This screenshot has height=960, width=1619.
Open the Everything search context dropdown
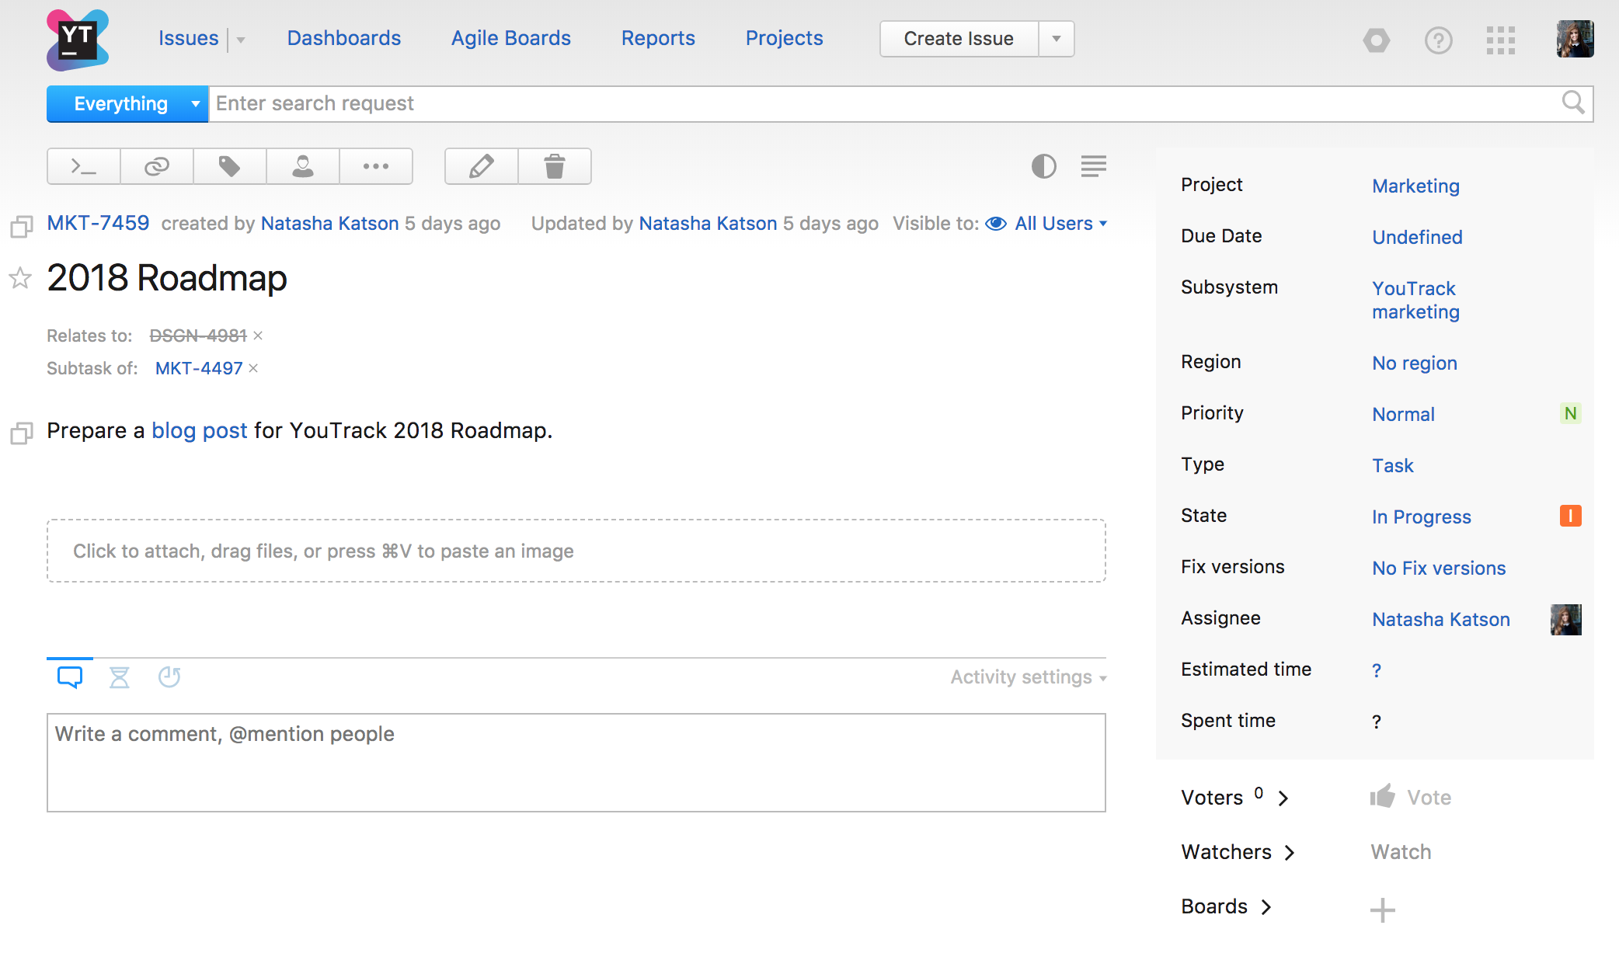pos(127,104)
